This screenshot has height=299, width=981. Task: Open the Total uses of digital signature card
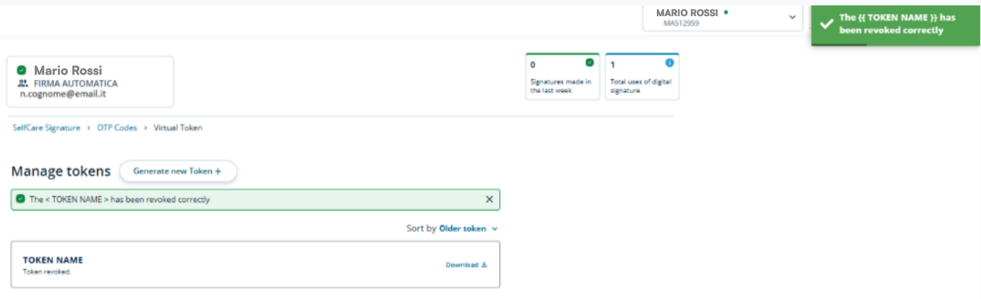tap(641, 77)
